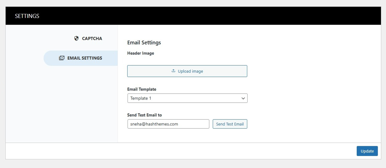Viewport: 386px width, 168px height.
Task: Click the black Settings title bar
Action: pos(193,16)
